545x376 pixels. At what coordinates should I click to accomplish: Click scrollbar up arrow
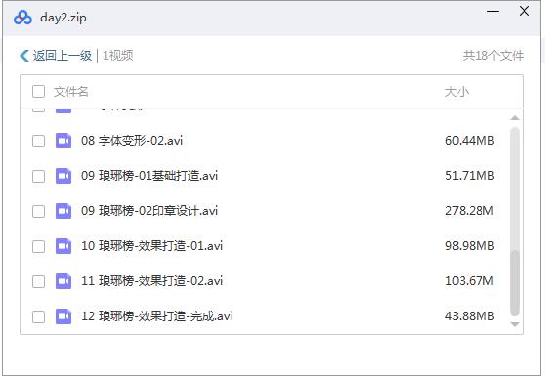pos(515,118)
